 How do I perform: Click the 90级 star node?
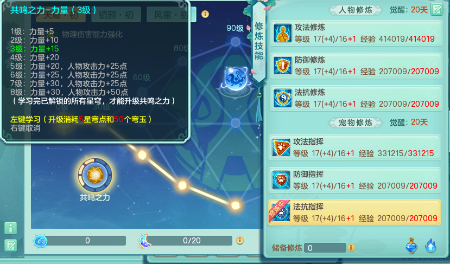click(236, 42)
